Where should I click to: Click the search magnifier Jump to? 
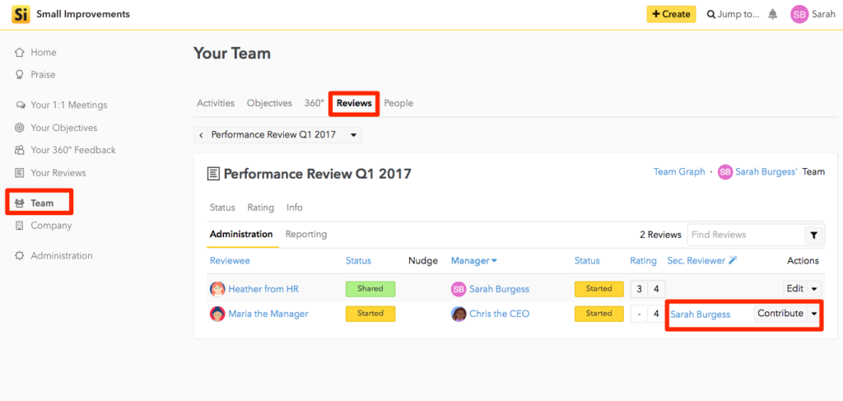pos(710,15)
